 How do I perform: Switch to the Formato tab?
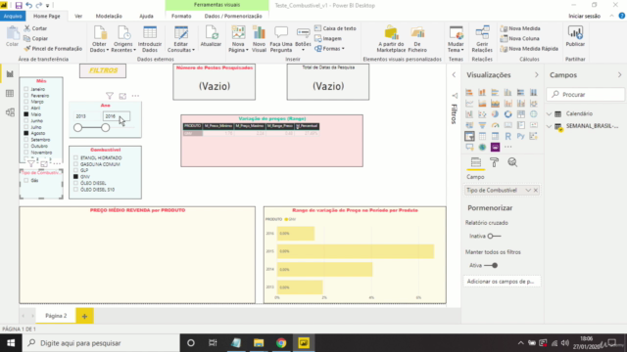(181, 16)
